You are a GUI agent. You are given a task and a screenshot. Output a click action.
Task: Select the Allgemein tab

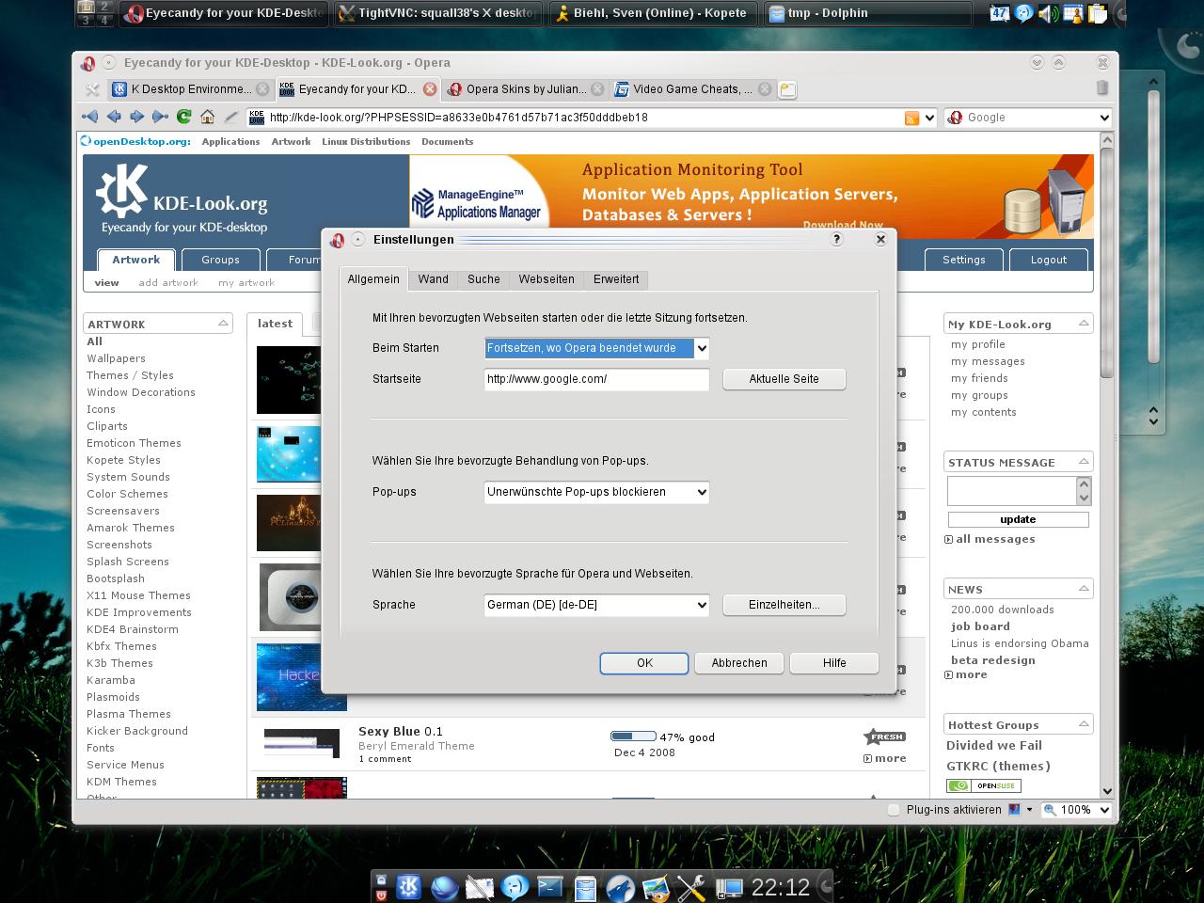point(373,279)
